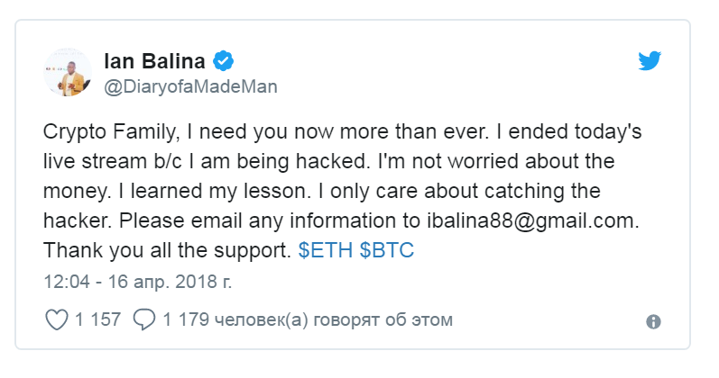Click the 1 157 likes count
This screenshot has width=719, height=378.
97,319
